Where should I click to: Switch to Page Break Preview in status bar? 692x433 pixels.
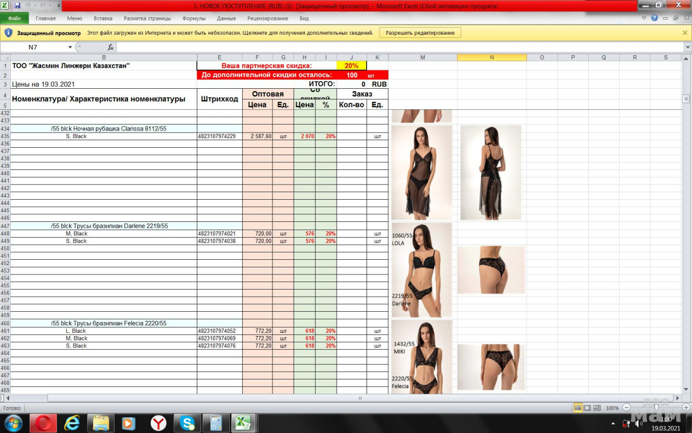596,408
